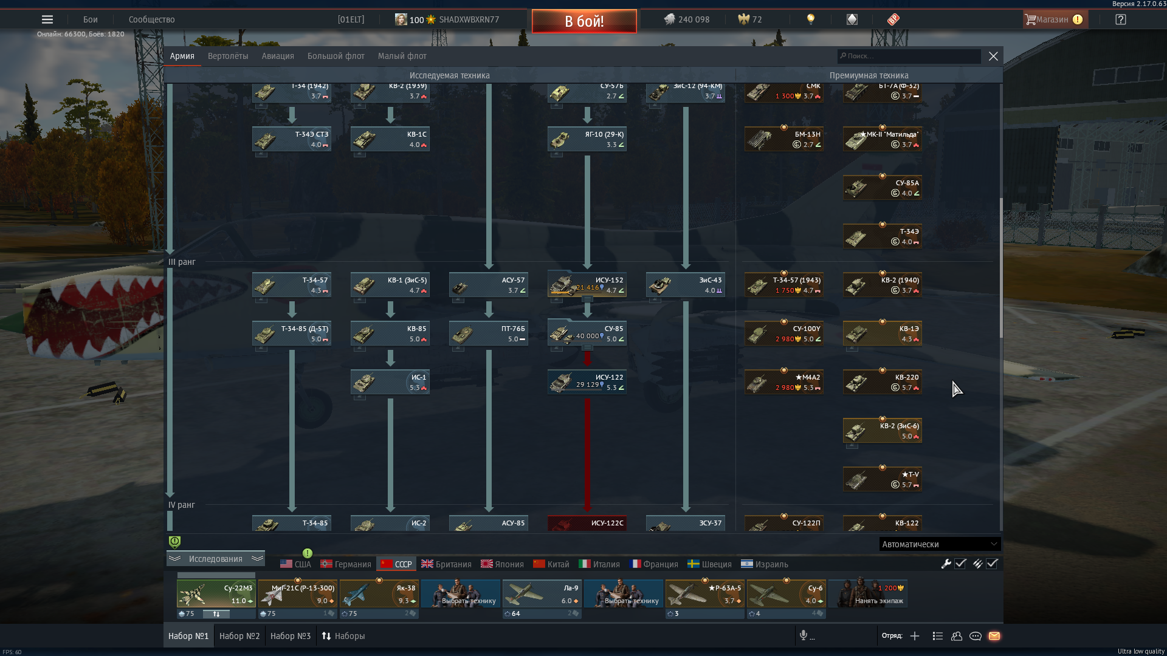Select premium КВ-220 tank
This screenshot has height=656, width=1167.
coord(883,382)
